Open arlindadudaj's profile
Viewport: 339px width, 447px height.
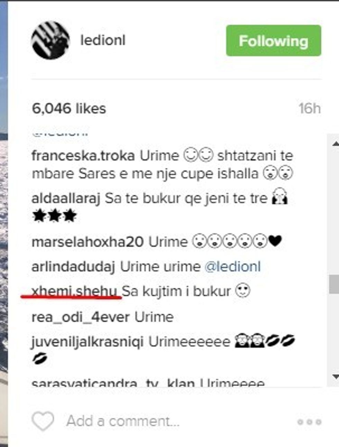(73, 267)
